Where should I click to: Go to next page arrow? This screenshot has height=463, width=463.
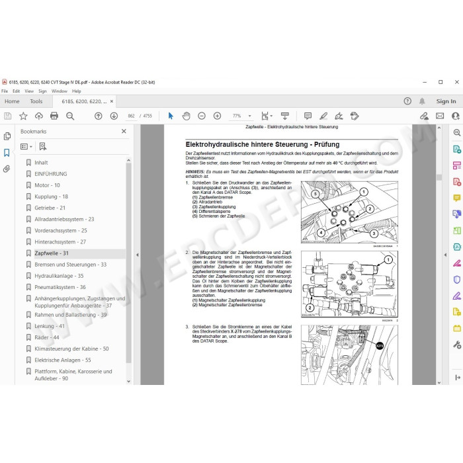(114, 116)
